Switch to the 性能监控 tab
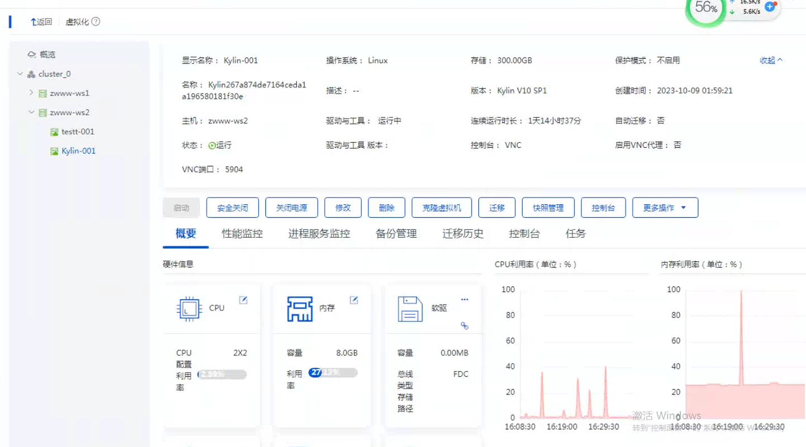 242,234
